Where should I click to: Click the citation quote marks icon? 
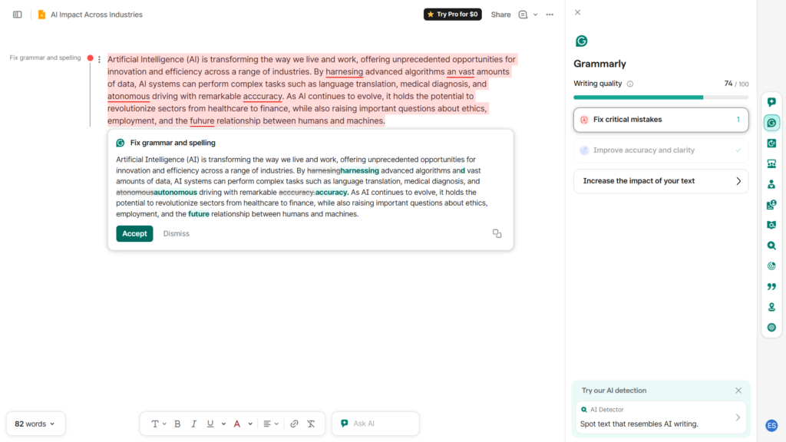coord(771,287)
